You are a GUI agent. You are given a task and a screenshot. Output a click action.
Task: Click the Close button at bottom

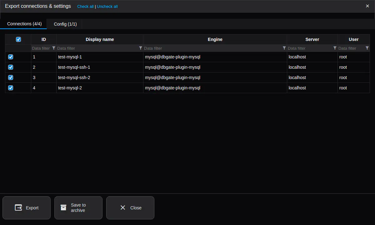[130, 208]
